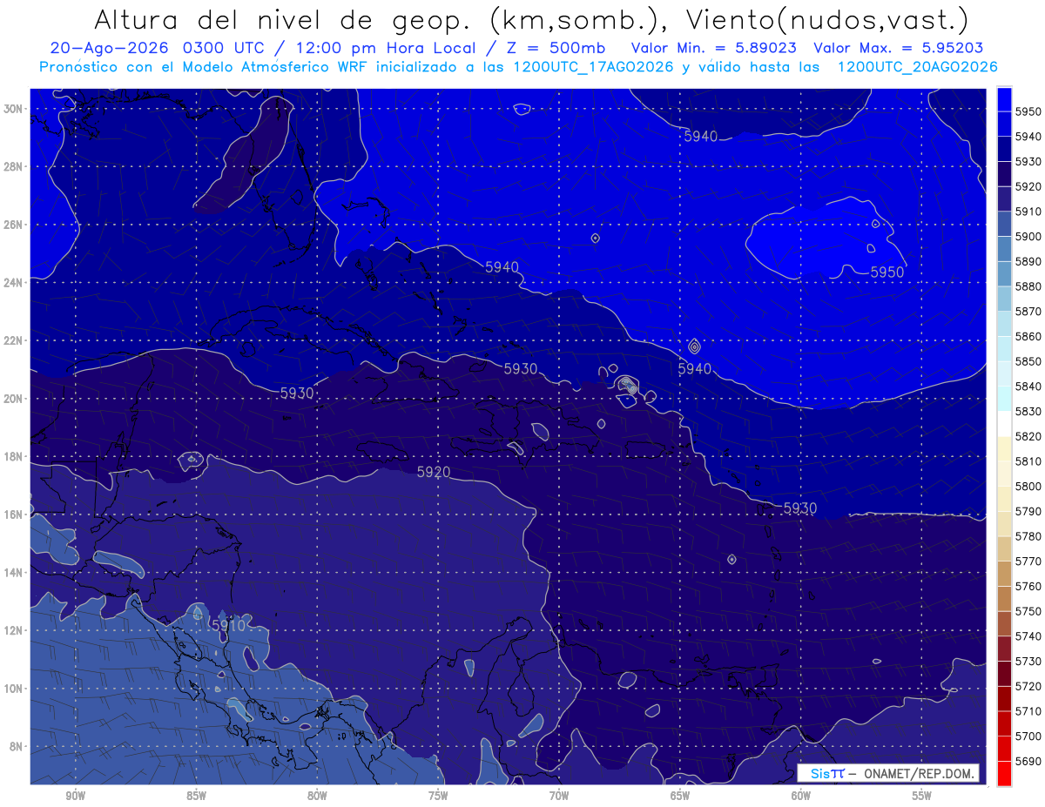Click the red swatch below the 5690 label
This screenshot has height=807, width=1045.
pos(1004,772)
